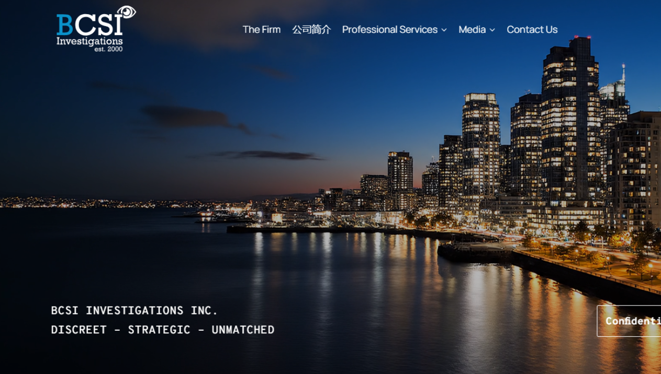Open the Media menu label

(x=472, y=30)
